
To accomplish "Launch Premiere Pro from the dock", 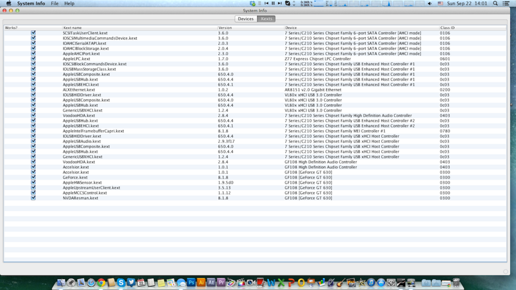I will (x=221, y=282).
